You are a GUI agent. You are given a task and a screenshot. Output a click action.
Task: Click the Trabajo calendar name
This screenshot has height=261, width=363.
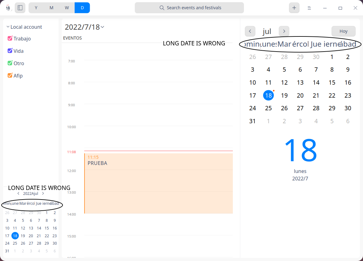point(22,39)
